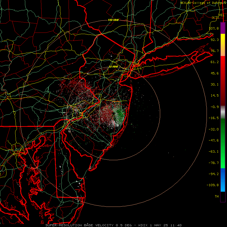Click the 30.1 value on velocity scale
227x227 pixels.
(215, 84)
